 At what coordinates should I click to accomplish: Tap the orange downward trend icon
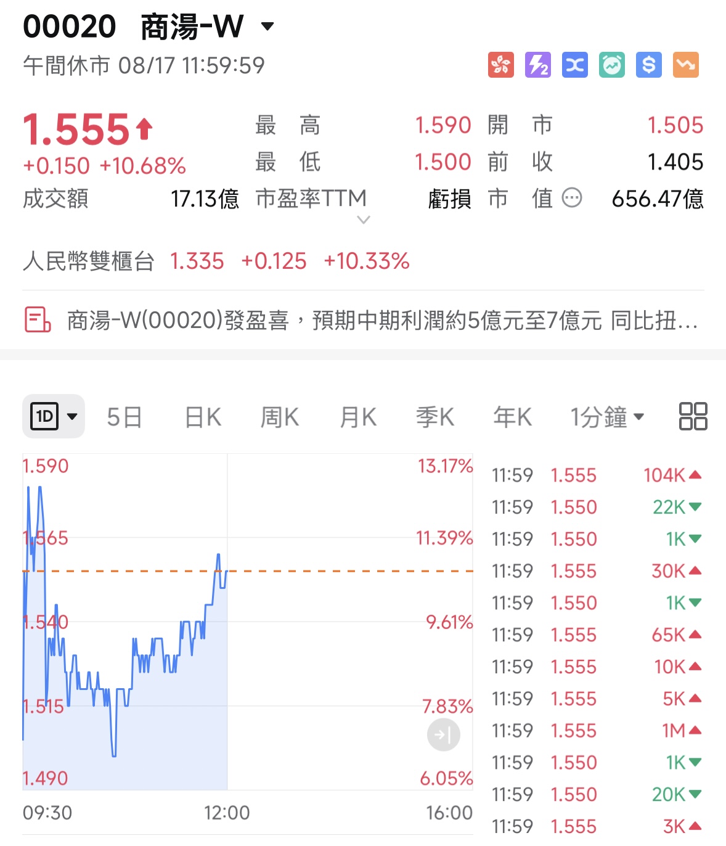[x=686, y=65]
